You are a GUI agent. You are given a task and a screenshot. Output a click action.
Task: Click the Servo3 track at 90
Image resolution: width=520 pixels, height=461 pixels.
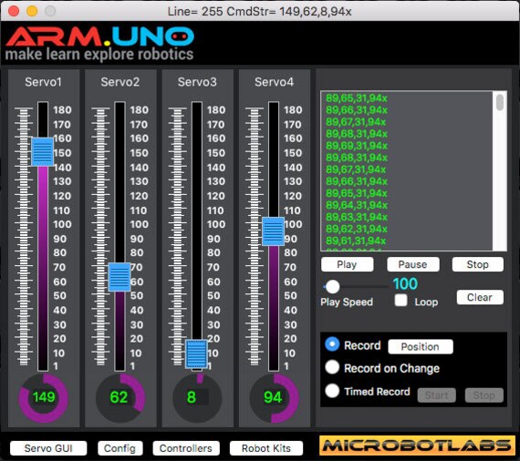(x=197, y=239)
